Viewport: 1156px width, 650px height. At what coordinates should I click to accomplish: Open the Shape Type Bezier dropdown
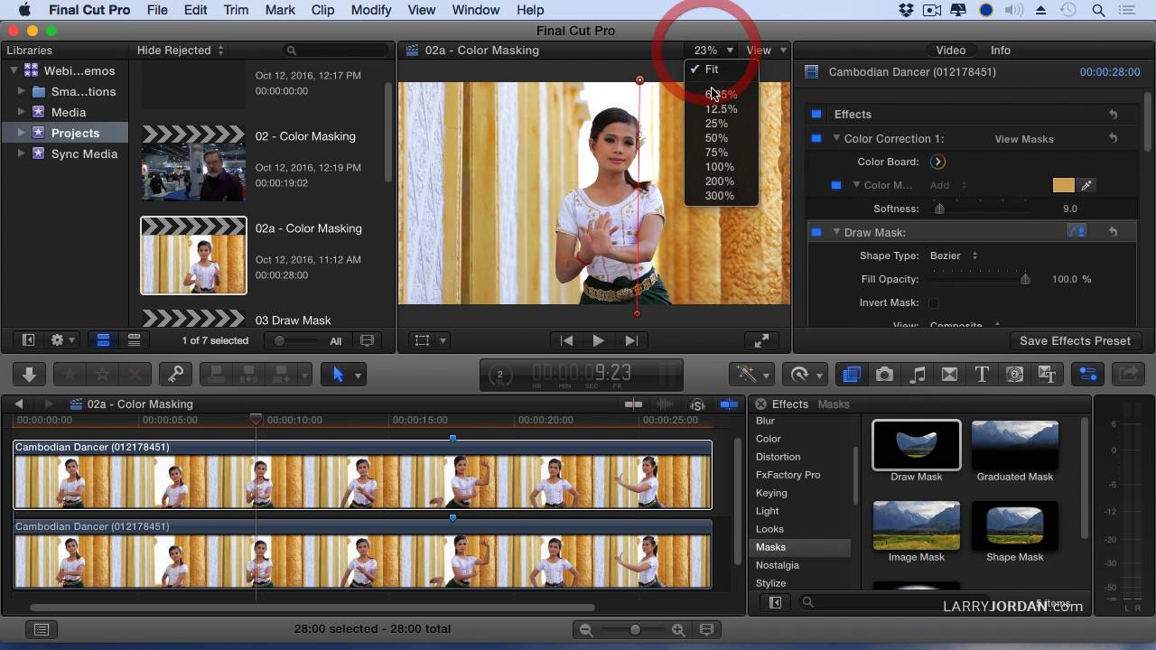click(954, 255)
